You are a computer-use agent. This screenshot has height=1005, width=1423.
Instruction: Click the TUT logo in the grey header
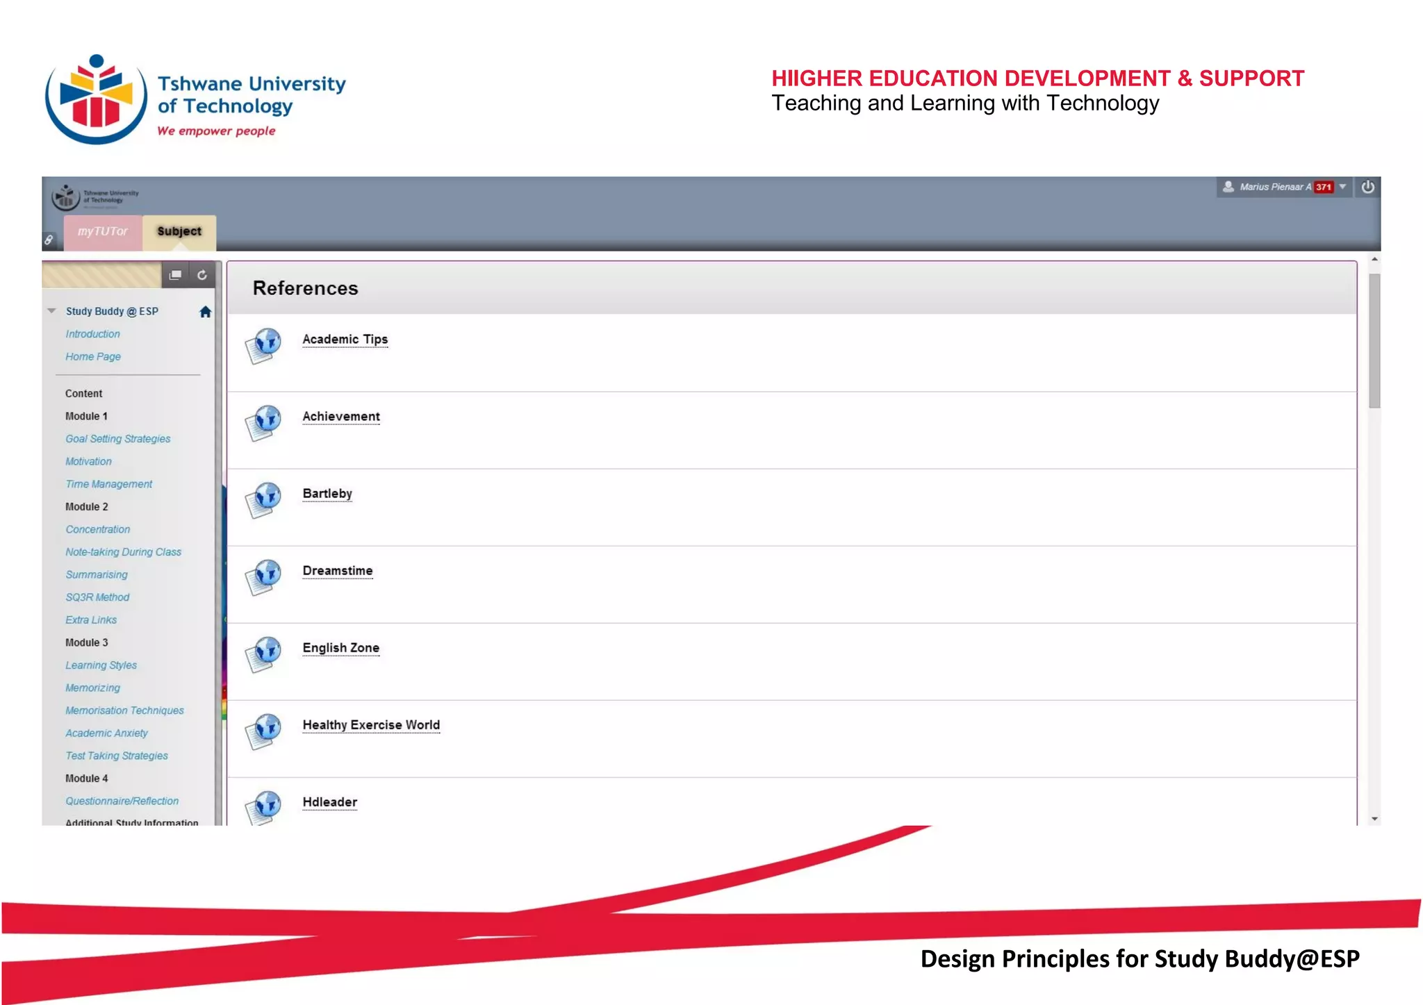95,197
